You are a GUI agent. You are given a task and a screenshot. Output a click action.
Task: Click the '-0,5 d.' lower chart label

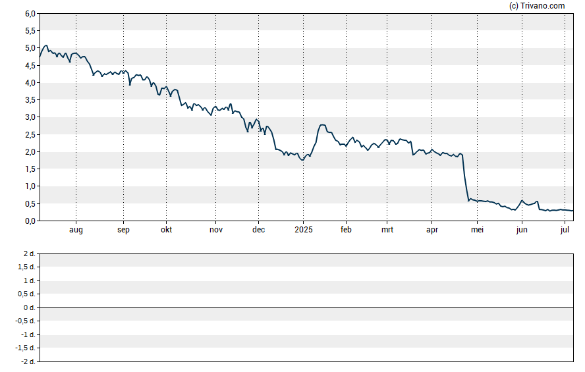(x=26, y=321)
